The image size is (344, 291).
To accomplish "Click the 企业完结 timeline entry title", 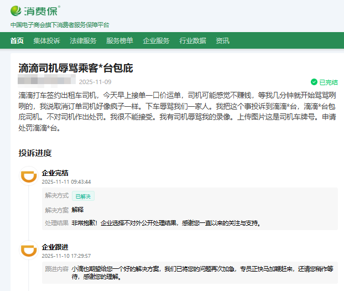I will click(55, 173).
